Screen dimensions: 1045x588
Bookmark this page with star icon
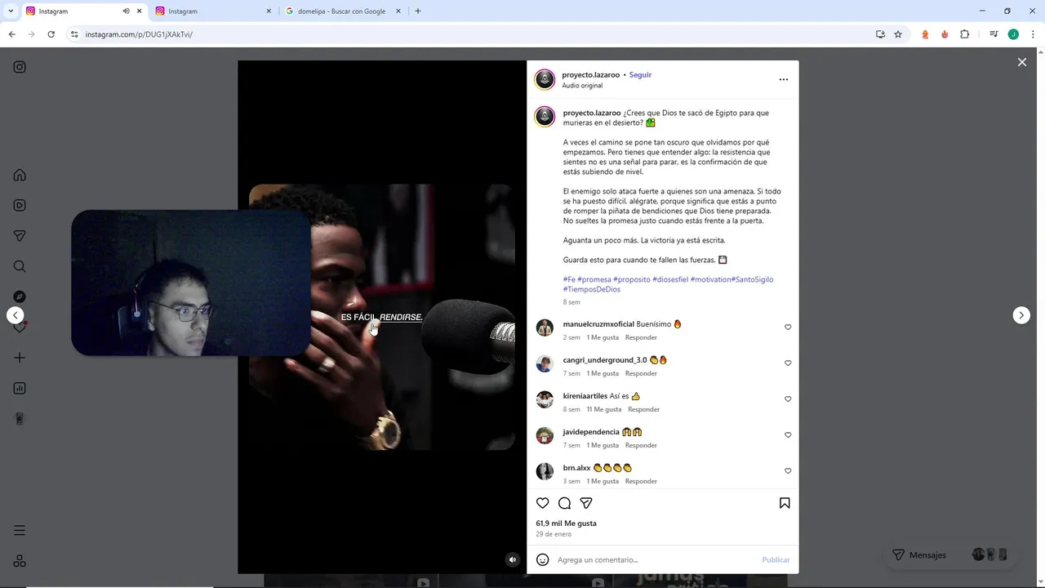(898, 34)
